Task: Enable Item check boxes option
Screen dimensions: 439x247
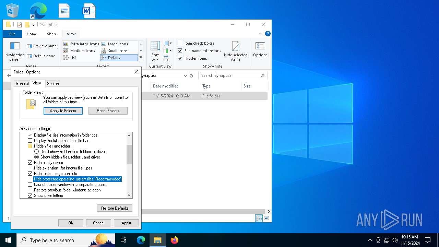Action: (180, 43)
